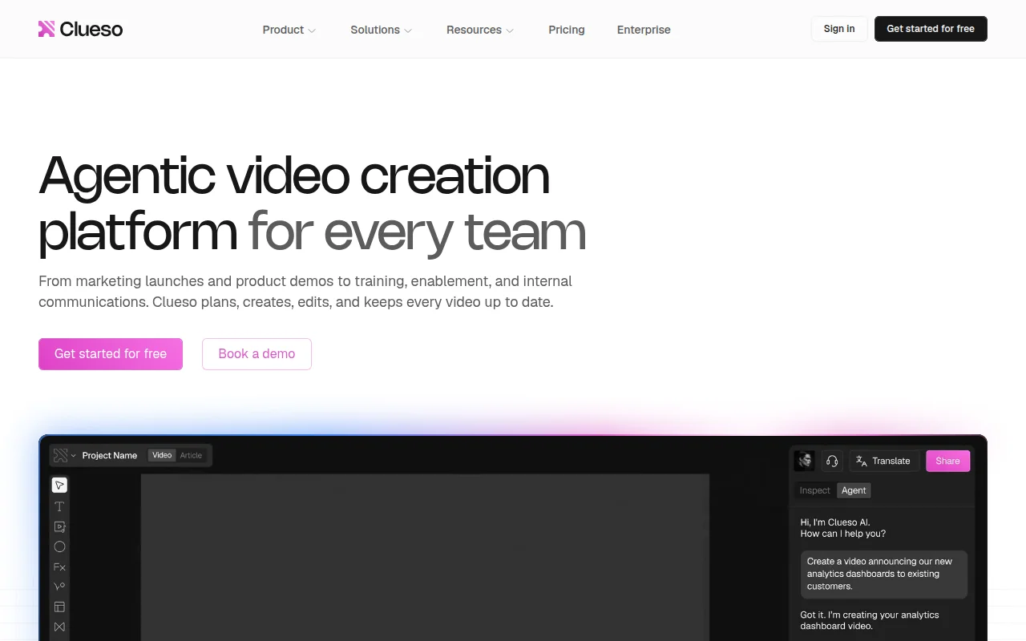Screen dimensions: 1026x641
Task: Click the Clueso project logo in the editor
Action: tap(60, 455)
